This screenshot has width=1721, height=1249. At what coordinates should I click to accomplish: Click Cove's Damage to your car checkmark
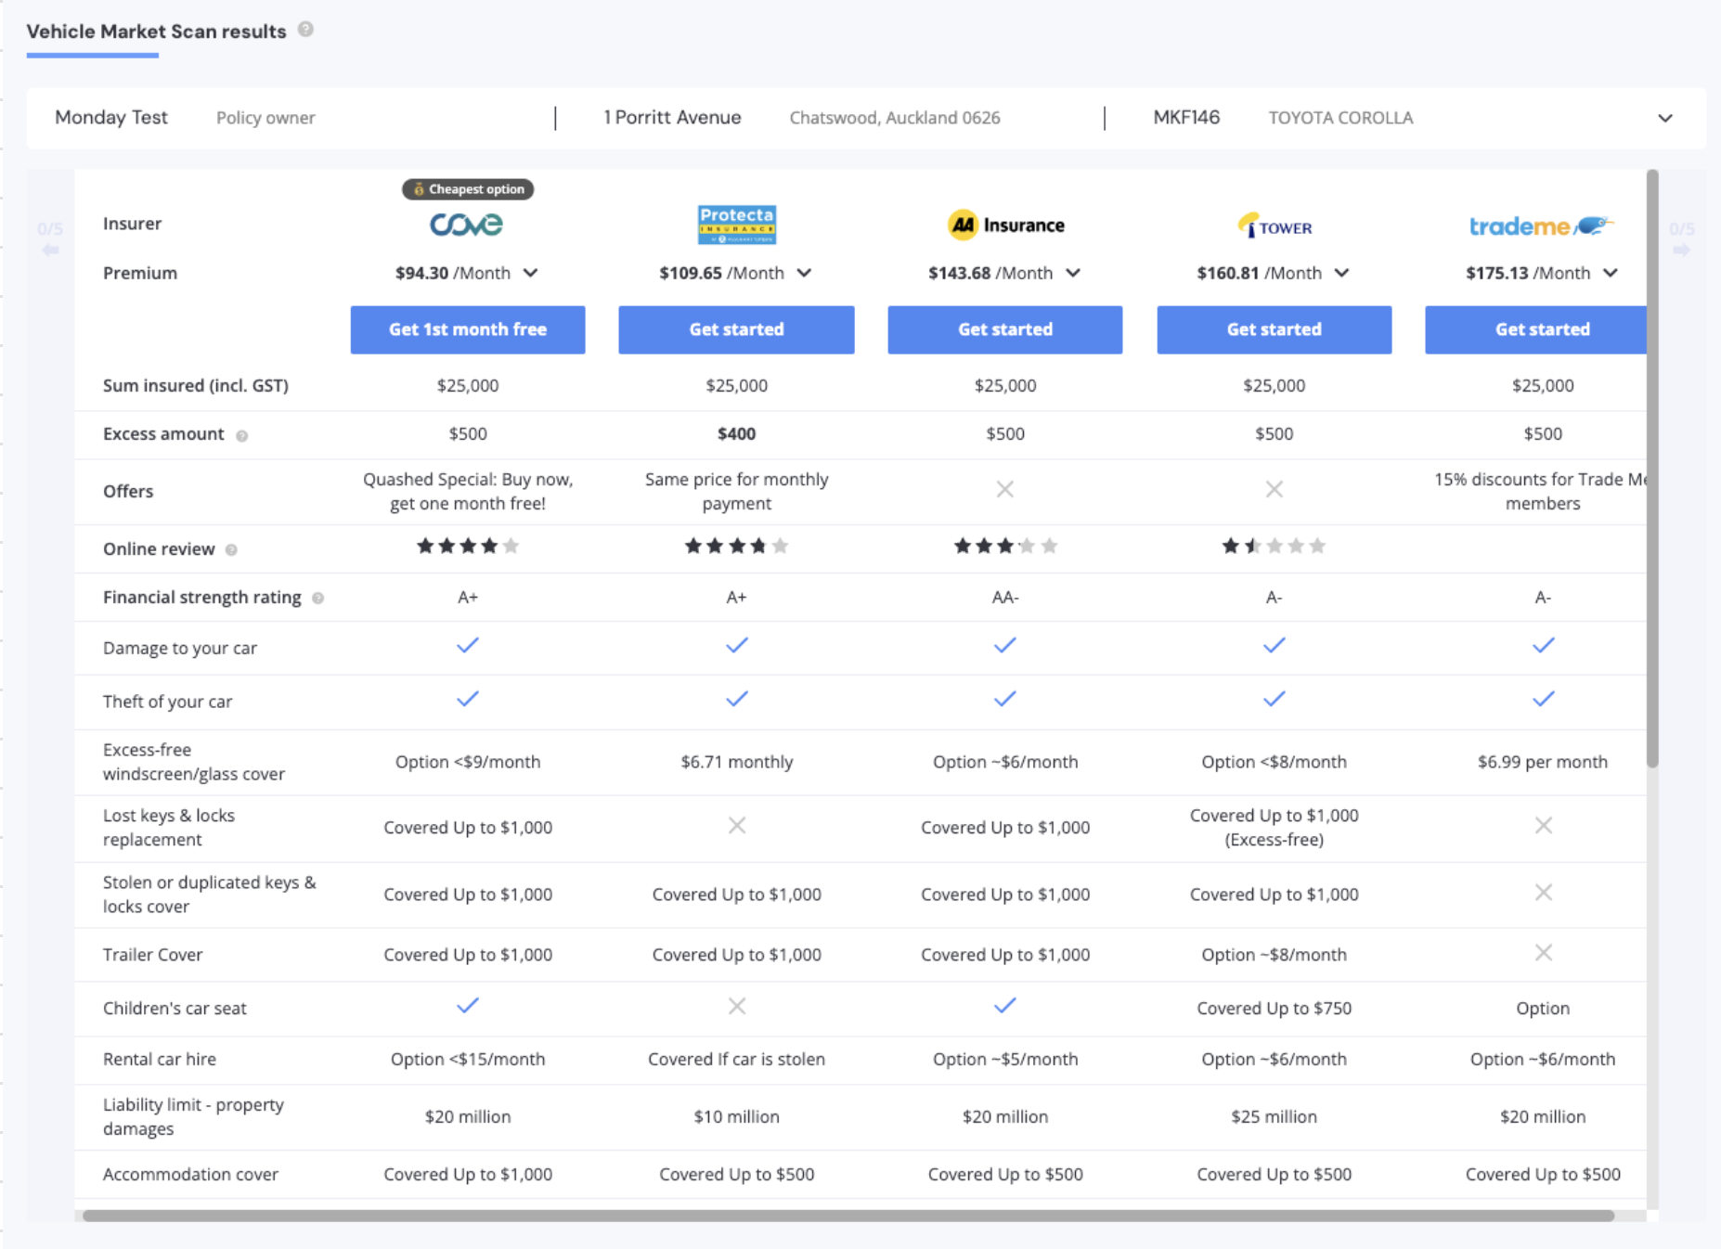(468, 645)
